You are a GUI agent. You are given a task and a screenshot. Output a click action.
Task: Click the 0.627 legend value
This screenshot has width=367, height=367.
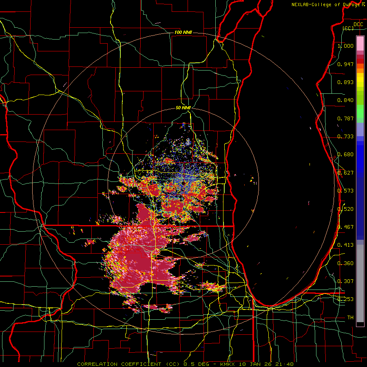pyautogui.click(x=345, y=173)
